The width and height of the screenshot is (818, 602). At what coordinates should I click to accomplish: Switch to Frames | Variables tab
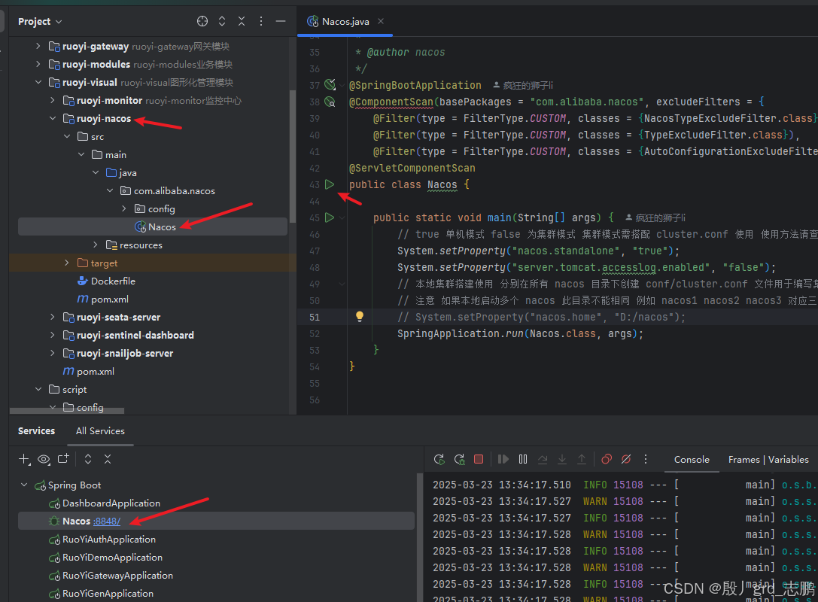(x=768, y=460)
